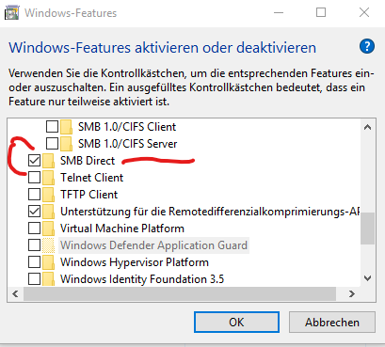Click the greyed Windows Defender Application Guard icon
Image resolution: width=385 pixels, height=347 pixels.
pos(48,245)
